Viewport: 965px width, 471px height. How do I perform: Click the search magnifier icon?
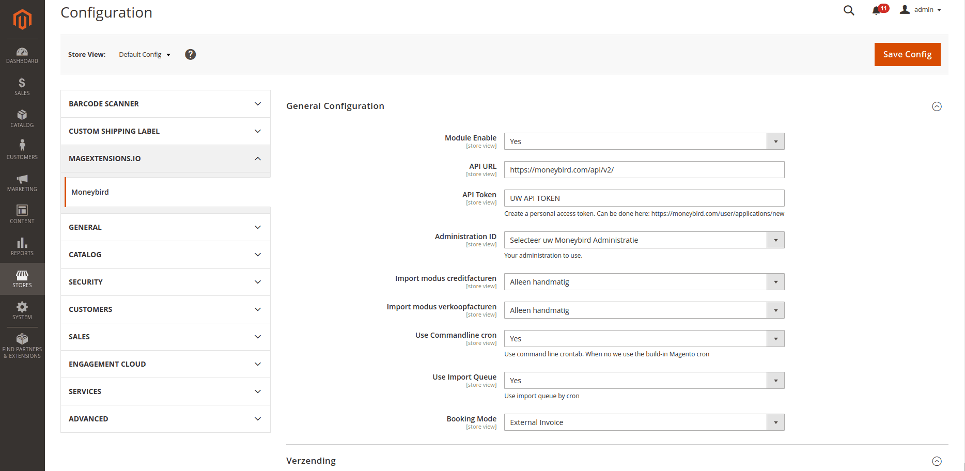coord(849,10)
